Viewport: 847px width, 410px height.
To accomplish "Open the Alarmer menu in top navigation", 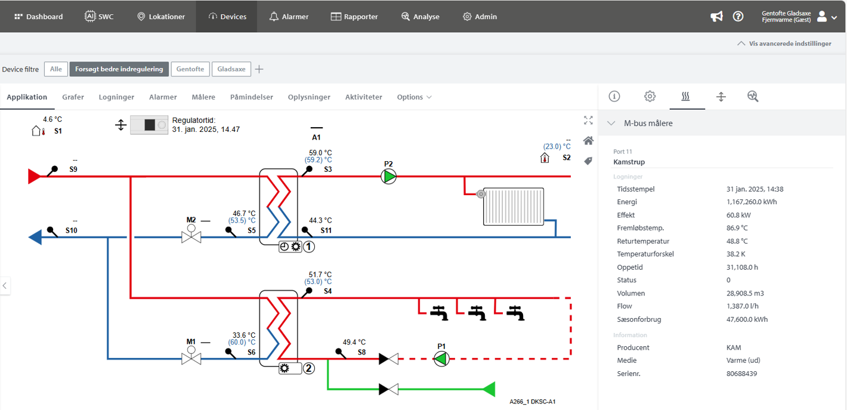I will pos(289,17).
